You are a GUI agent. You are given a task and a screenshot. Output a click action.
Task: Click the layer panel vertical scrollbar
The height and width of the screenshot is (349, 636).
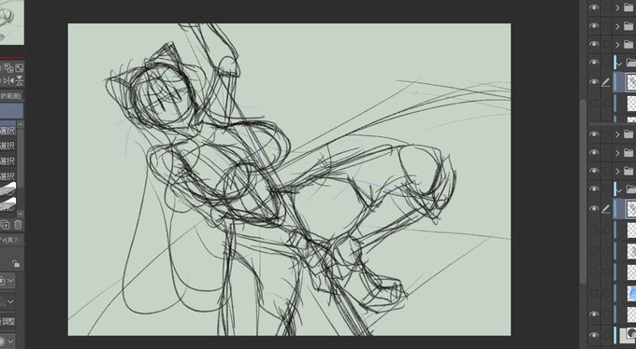[x=584, y=190]
